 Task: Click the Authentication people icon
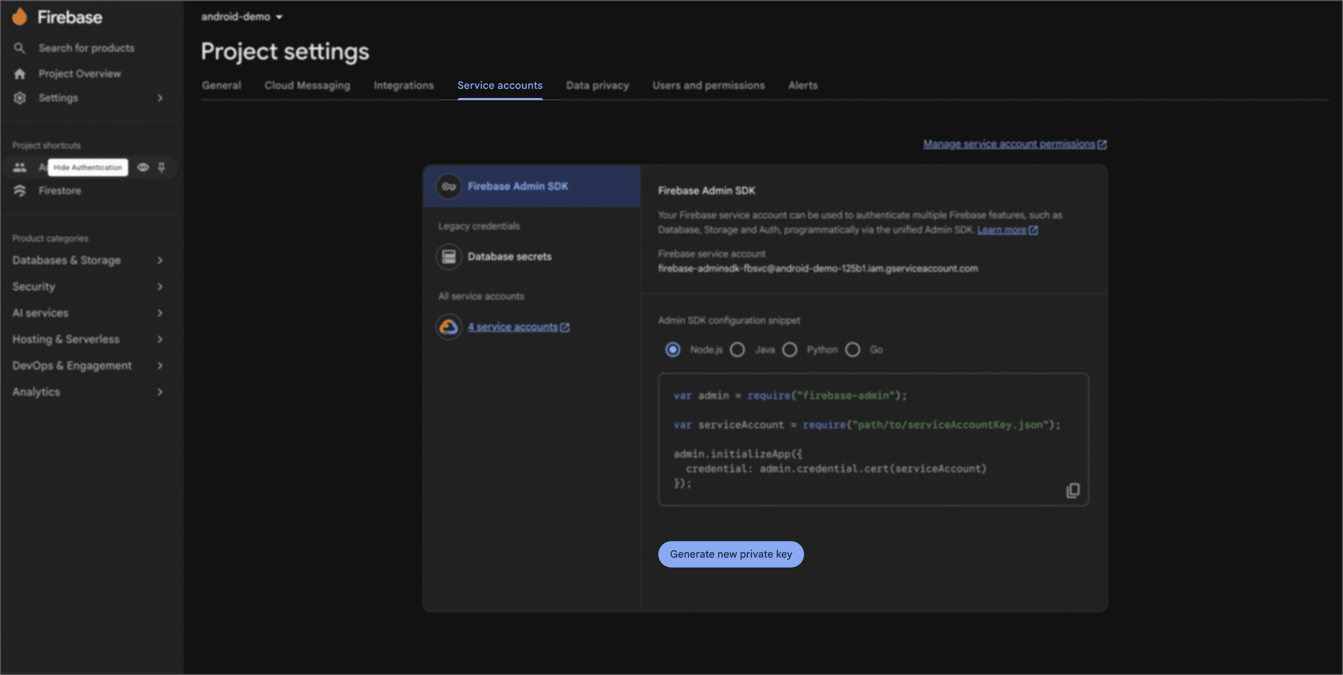20,167
